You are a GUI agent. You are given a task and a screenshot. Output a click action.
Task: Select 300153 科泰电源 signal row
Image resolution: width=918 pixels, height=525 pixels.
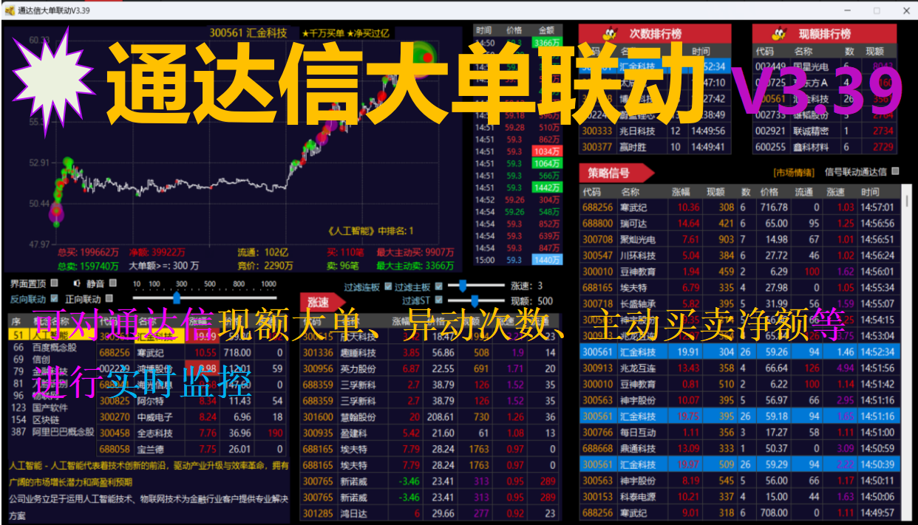tap(739, 497)
